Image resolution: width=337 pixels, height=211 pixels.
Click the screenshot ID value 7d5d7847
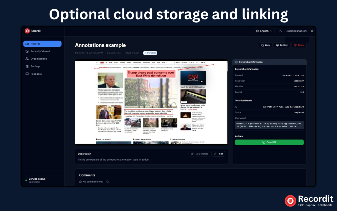[x=283, y=107]
